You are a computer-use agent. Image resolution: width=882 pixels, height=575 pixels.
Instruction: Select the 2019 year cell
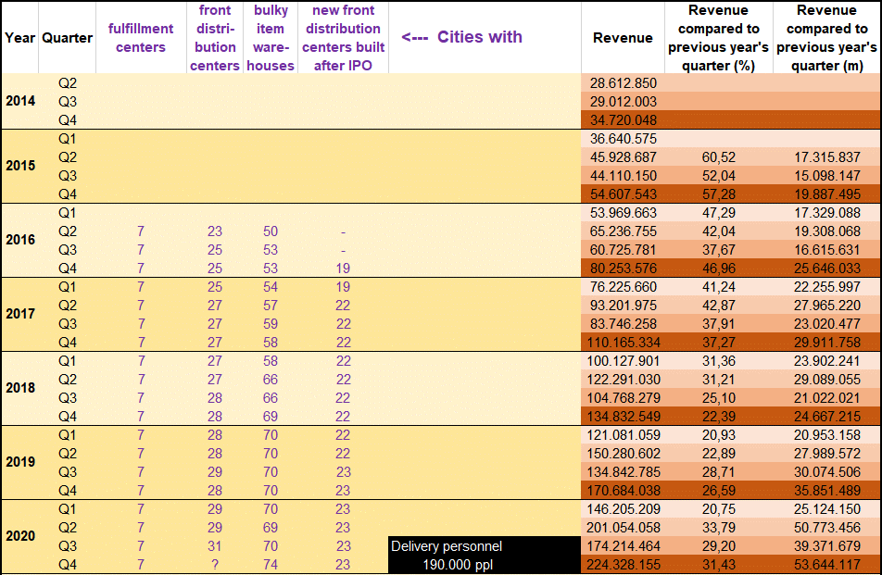point(20,462)
